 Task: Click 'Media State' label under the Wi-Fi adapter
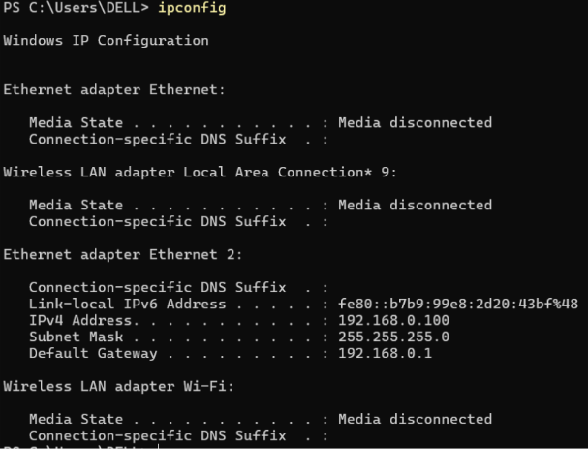(x=74, y=419)
